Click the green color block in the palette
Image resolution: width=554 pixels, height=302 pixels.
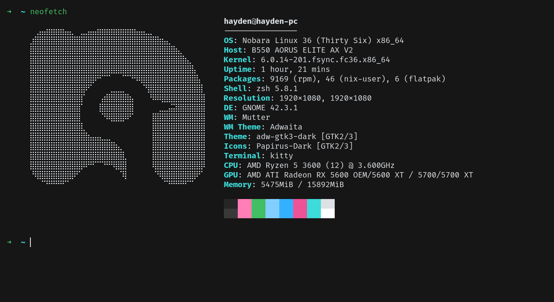(x=259, y=209)
